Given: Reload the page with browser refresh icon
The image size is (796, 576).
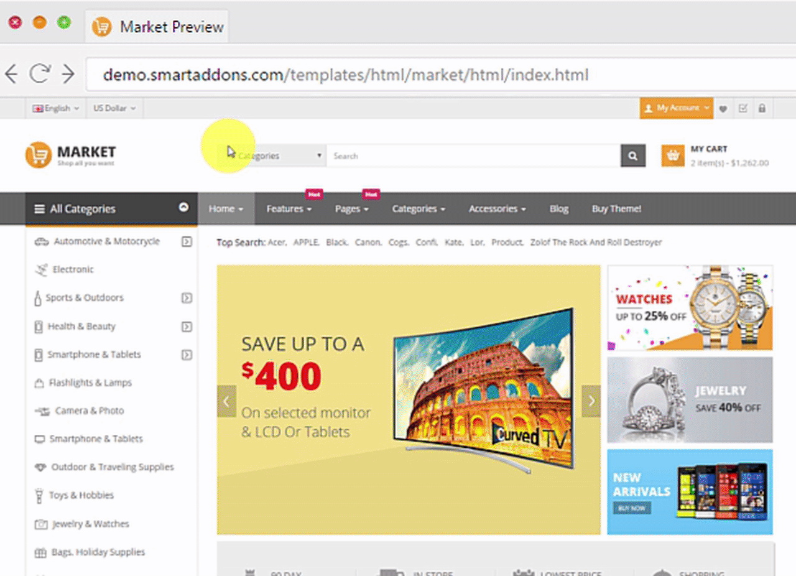Looking at the screenshot, I should coord(40,75).
